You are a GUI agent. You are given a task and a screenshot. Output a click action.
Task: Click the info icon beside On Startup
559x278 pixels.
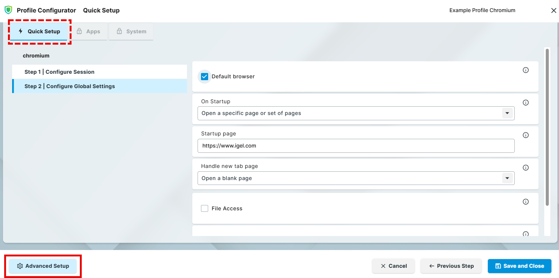pyautogui.click(x=526, y=103)
